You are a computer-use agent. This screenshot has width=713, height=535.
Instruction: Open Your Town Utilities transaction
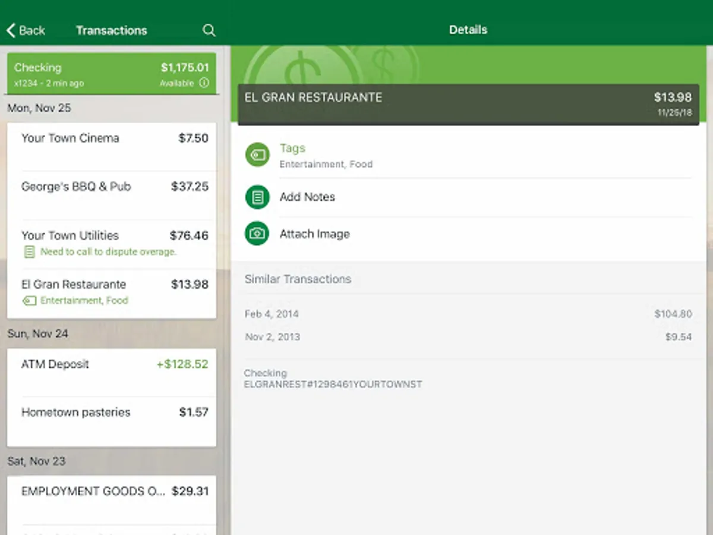(112, 244)
